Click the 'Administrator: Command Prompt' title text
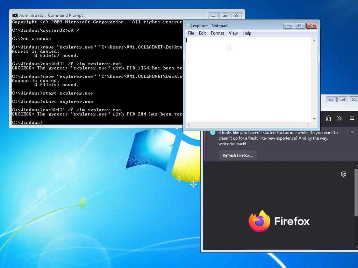 coord(51,15)
